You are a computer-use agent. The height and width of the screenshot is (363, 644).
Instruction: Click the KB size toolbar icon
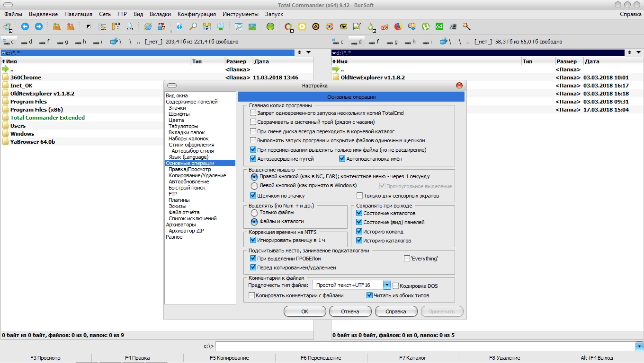(116, 26)
